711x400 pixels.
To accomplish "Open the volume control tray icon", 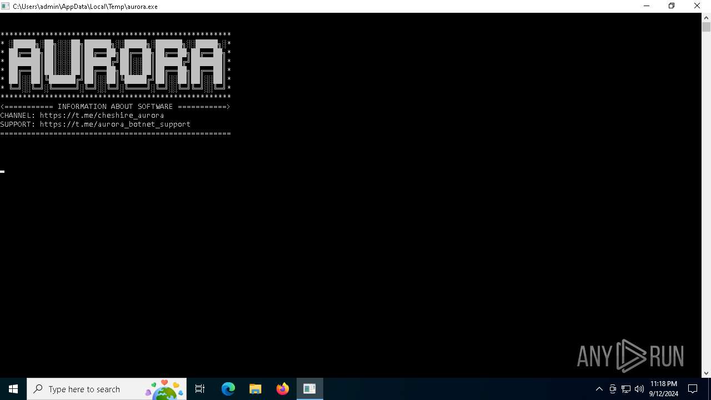I will click(x=639, y=389).
